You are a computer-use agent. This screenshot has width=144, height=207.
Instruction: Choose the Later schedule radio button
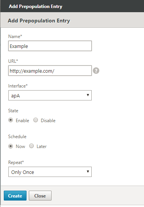(31, 146)
